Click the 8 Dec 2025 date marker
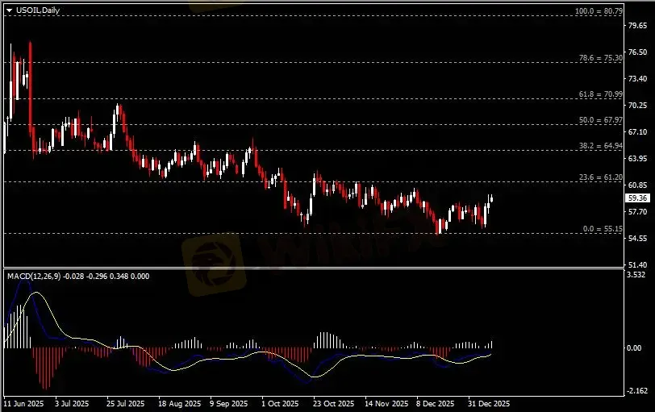655x412 pixels. coord(435,404)
